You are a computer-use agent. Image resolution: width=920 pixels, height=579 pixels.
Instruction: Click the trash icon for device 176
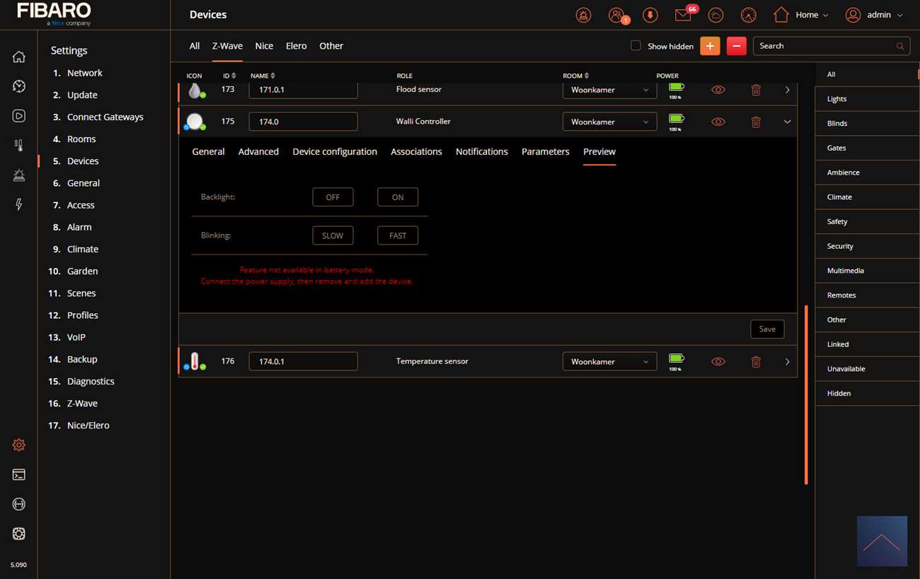tap(756, 361)
